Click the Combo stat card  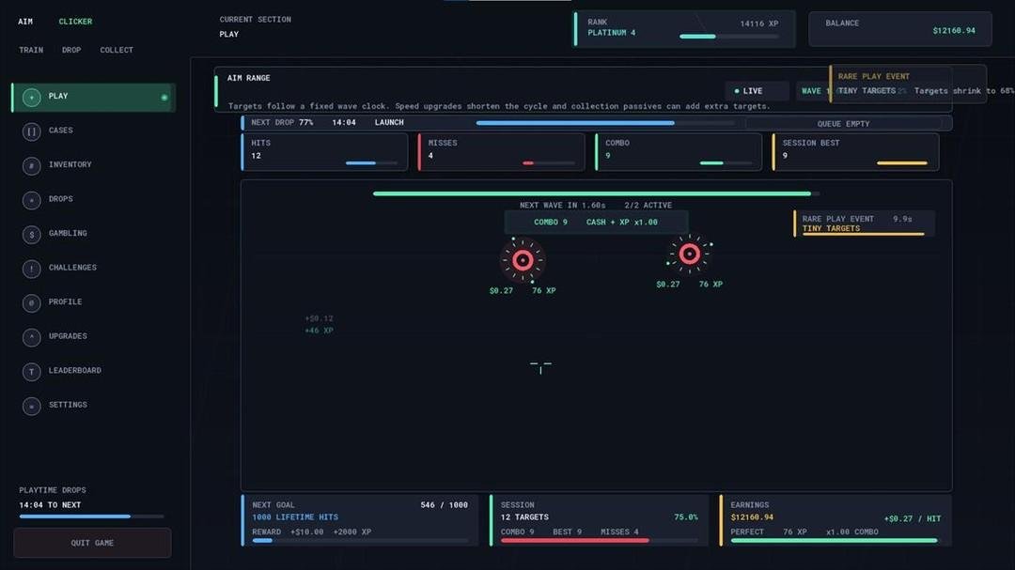pos(679,152)
